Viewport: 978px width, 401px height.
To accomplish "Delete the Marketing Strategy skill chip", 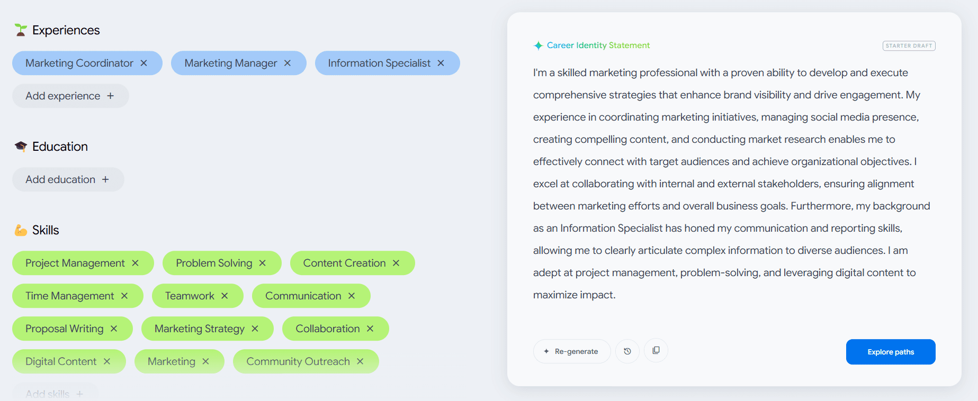I will point(255,329).
